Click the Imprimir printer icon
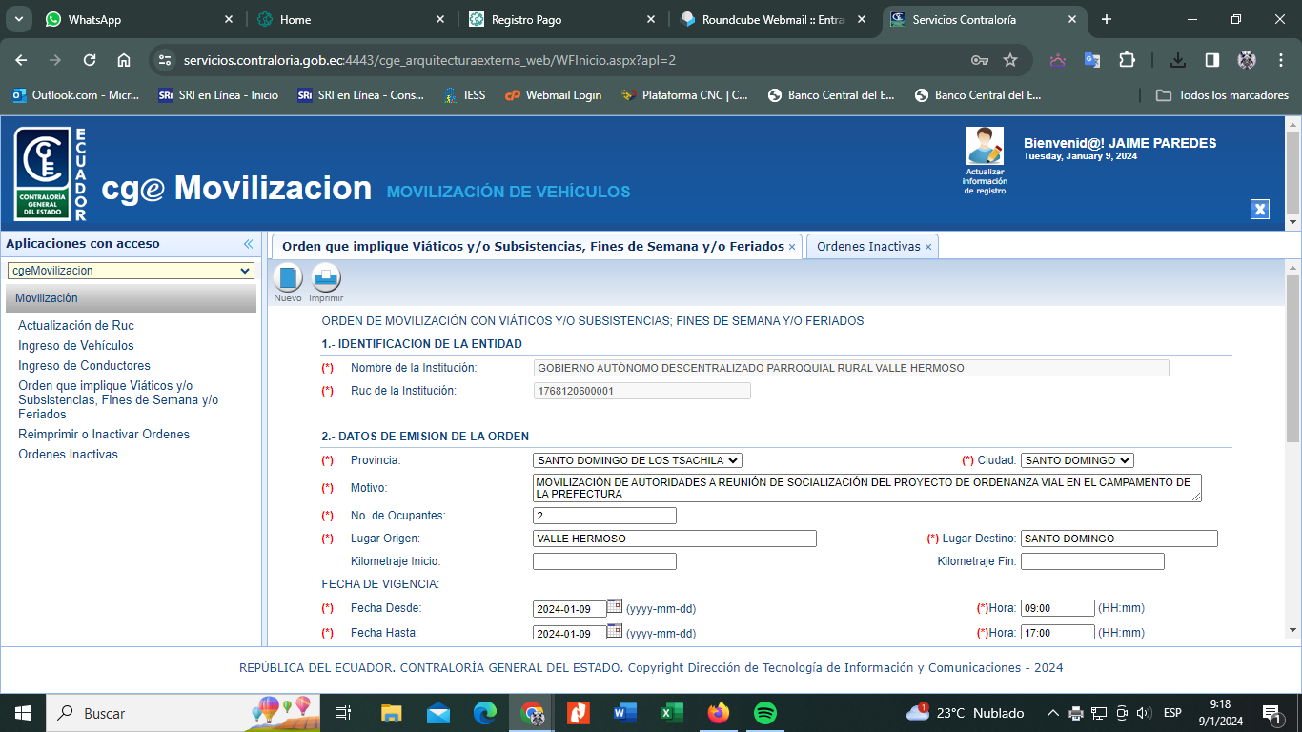 pyautogui.click(x=326, y=278)
